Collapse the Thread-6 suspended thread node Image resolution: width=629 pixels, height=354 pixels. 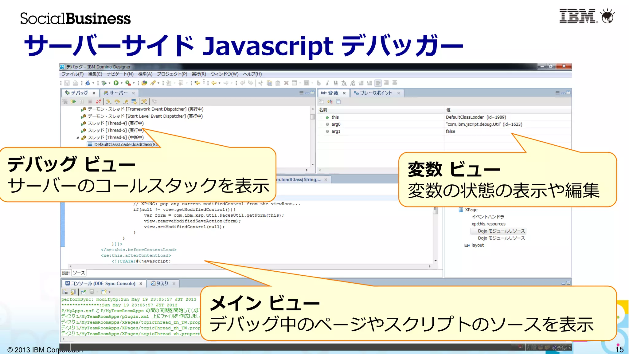tap(78, 138)
